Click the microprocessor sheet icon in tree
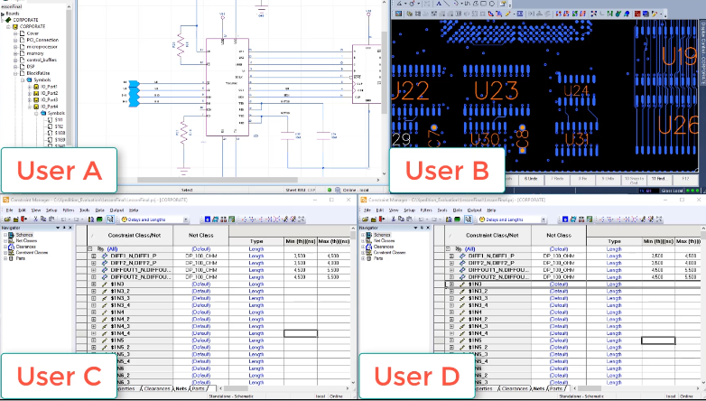 pos(22,46)
